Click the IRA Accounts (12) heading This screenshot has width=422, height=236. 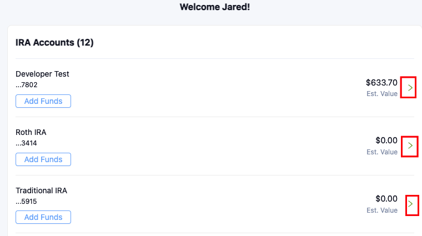tap(54, 43)
